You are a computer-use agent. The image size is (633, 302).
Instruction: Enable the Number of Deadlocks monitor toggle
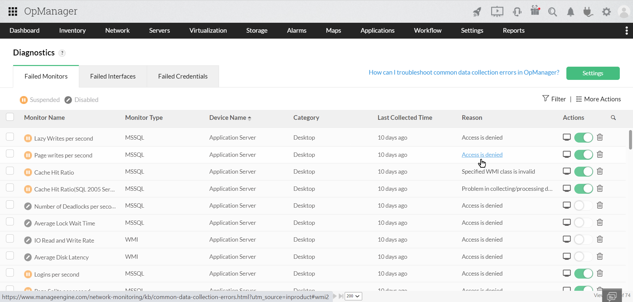tap(584, 206)
